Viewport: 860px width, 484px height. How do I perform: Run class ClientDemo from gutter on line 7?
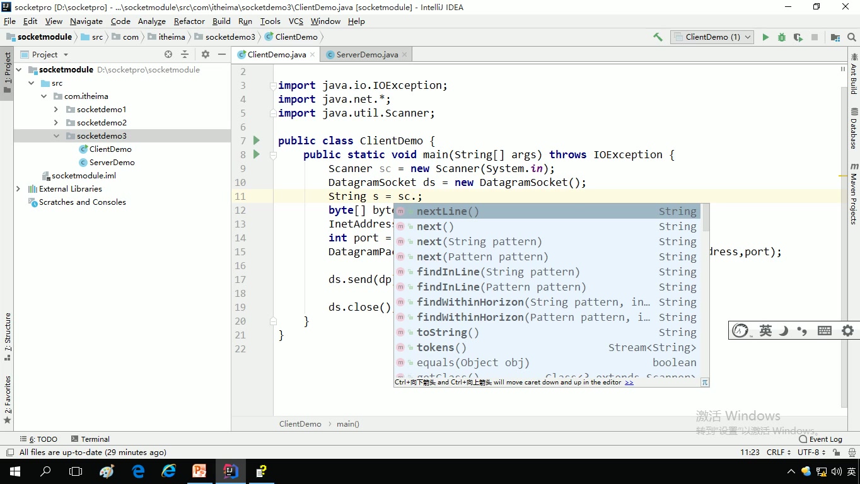pos(256,140)
